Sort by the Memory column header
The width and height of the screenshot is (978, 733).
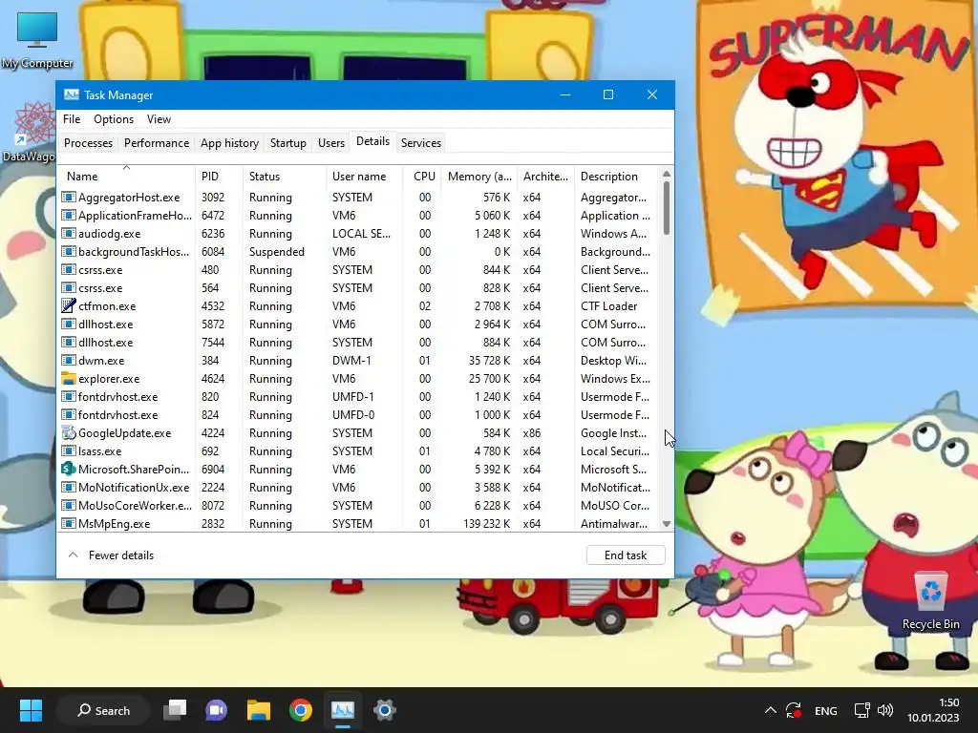[x=479, y=177]
